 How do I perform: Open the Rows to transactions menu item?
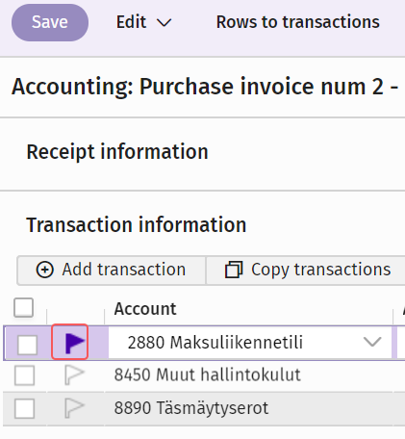[x=298, y=22]
